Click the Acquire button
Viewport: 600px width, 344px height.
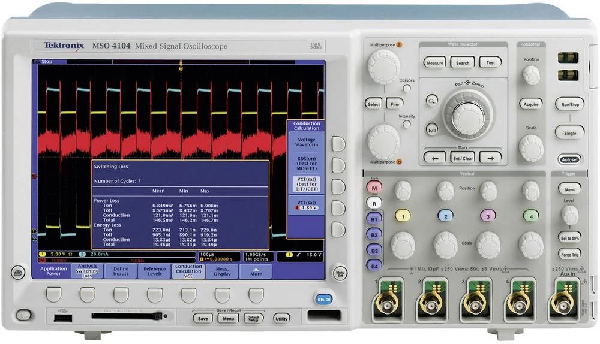531,104
